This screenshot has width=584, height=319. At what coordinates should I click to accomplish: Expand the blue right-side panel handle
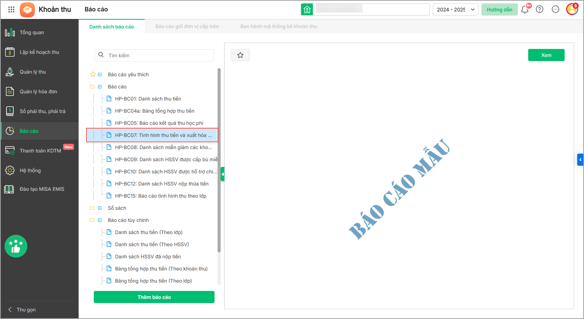tap(580, 160)
